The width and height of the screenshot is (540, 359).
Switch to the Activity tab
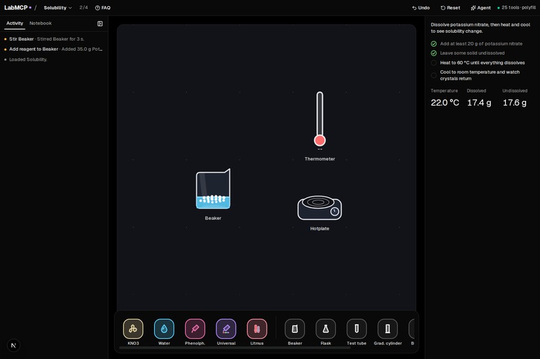coord(15,23)
